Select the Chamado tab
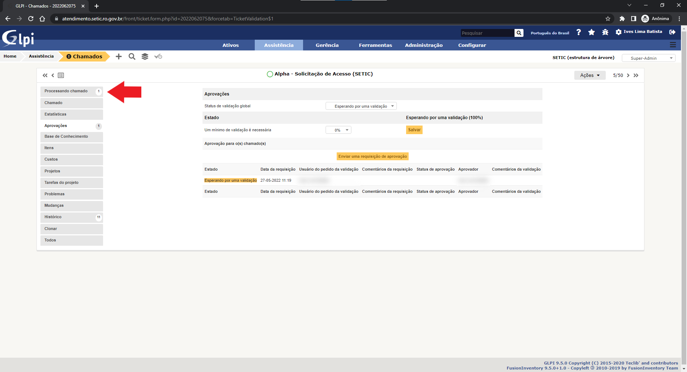Viewport: 687px width, 372px height. (x=72, y=103)
